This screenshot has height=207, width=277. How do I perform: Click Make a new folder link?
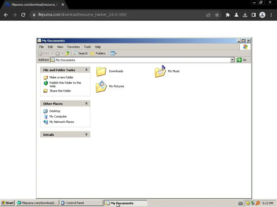click(61, 77)
